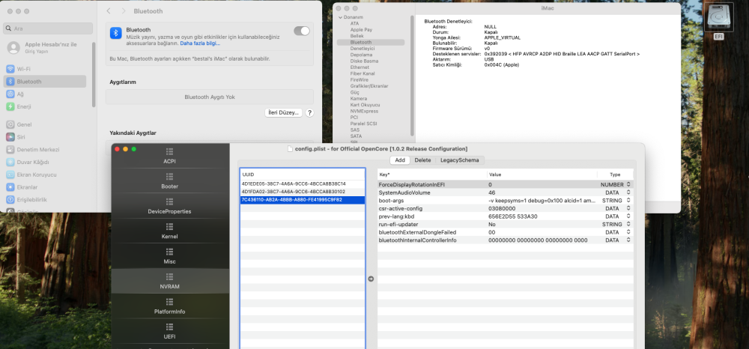Click the İleri Düzey button
This screenshot has height=349, width=749.
(x=284, y=112)
